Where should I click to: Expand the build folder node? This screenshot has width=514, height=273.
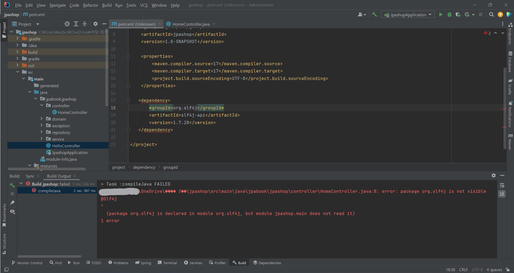tap(17, 52)
